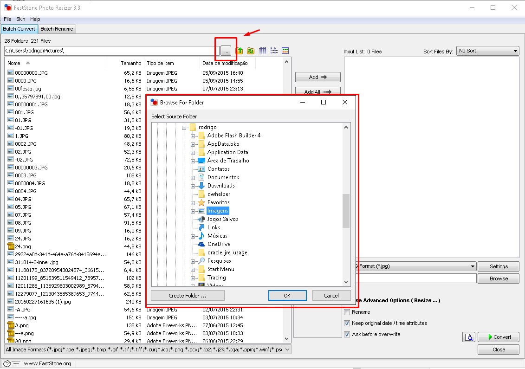Click the dwhelper folder icon
Image resolution: width=525 pixels, height=369 pixels.
point(201,194)
